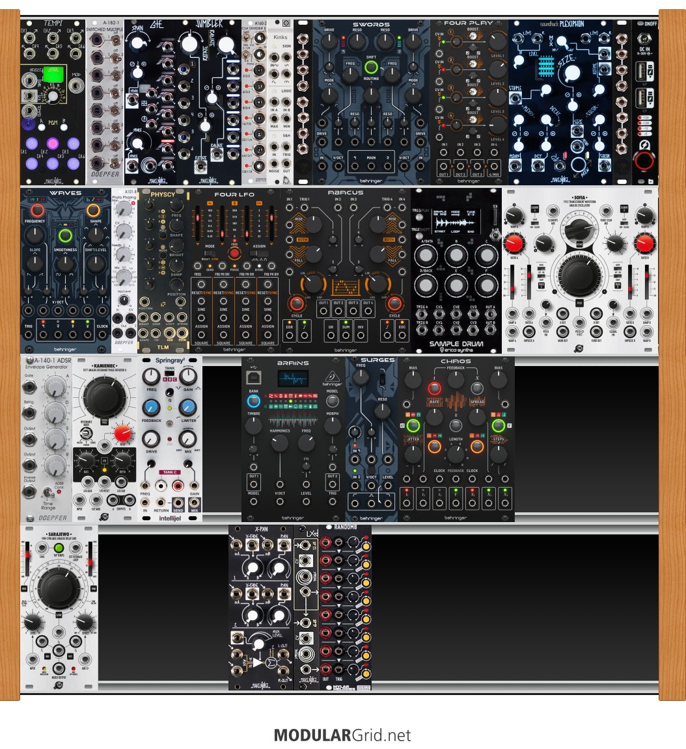Click the red RATE button on Chaos
This screenshot has height=749, width=686.
434,388
